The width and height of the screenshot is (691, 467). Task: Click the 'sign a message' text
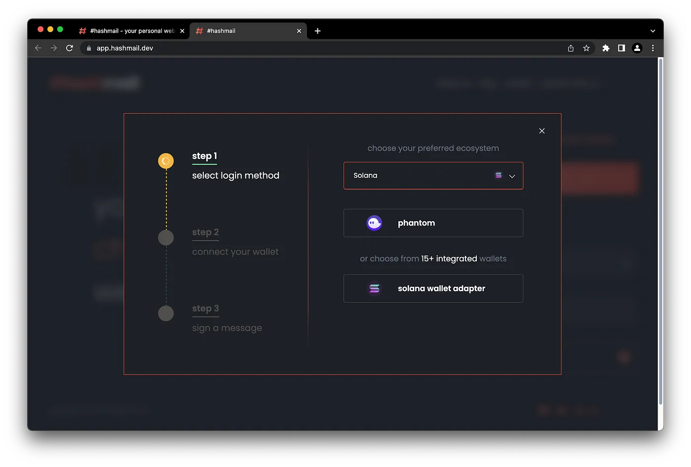point(227,328)
